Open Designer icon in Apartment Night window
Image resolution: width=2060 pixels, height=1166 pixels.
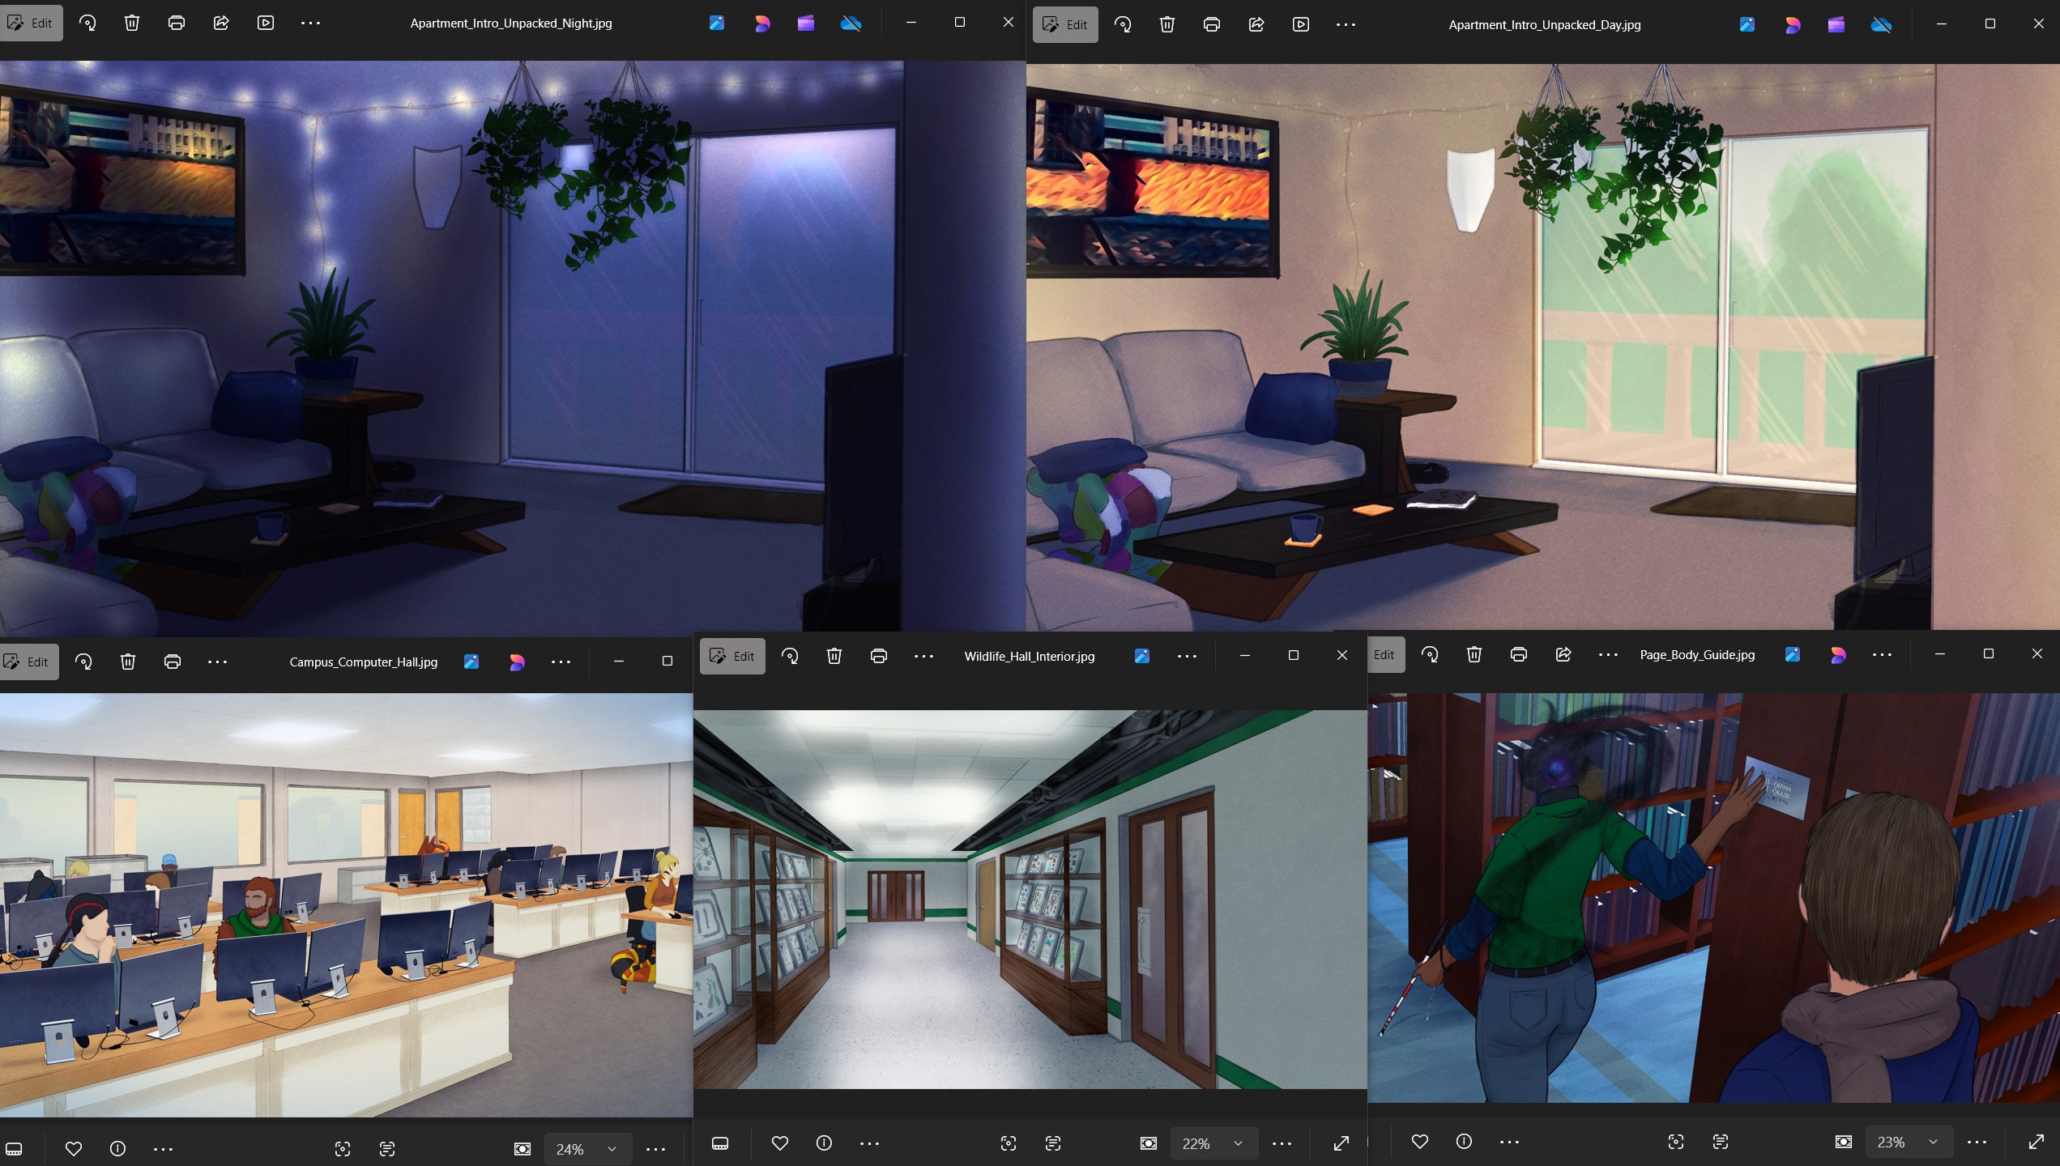tap(761, 23)
